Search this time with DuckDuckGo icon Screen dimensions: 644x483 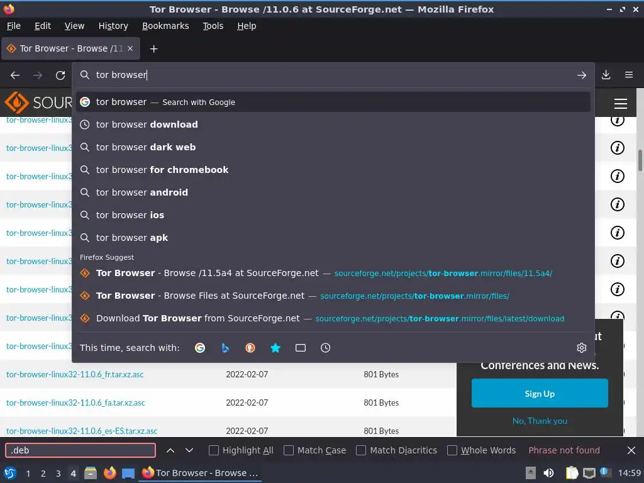(250, 348)
